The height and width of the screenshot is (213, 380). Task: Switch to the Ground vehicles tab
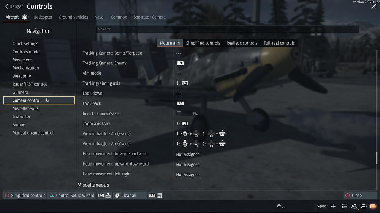[73, 17]
